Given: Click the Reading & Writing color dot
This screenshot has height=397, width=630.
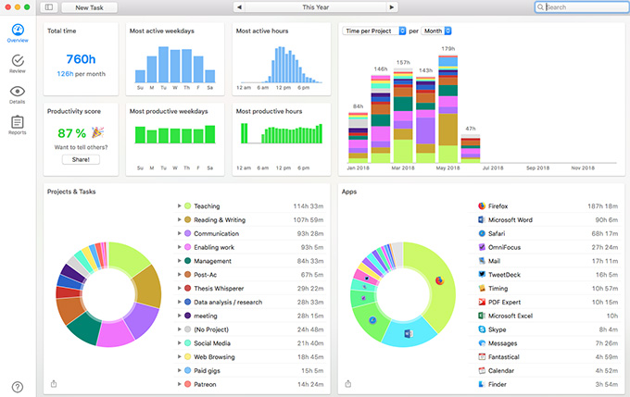Looking at the screenshot, I should point(187,219).
